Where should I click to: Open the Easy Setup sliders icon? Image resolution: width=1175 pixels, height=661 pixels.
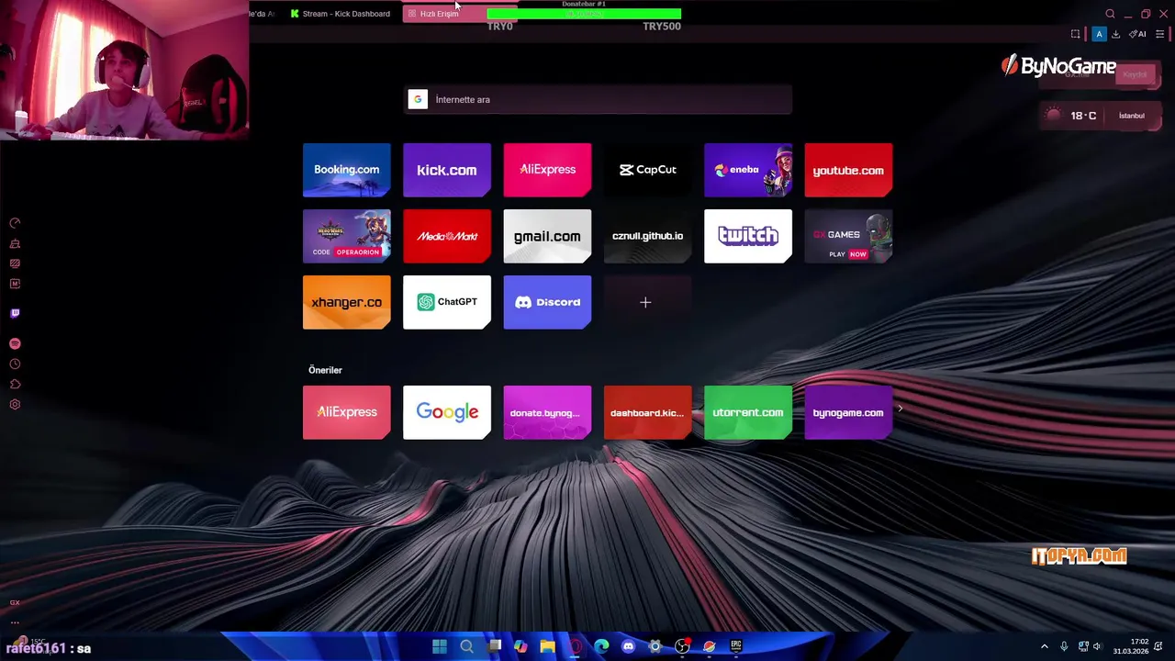(x=1159, y=34)
